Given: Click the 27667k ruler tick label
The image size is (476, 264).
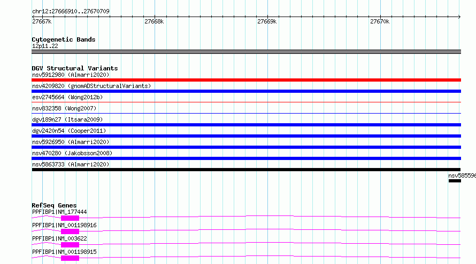Looking at the screenshot, I should pos(42,21).
